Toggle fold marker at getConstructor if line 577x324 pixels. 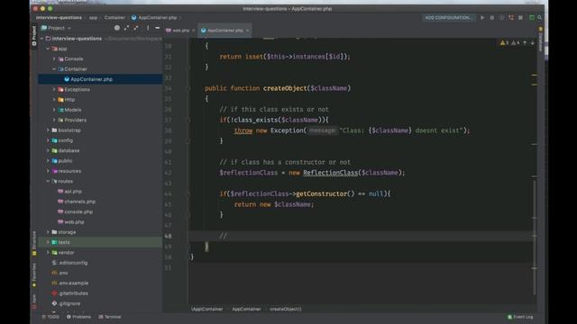click(x=188, y=194)
